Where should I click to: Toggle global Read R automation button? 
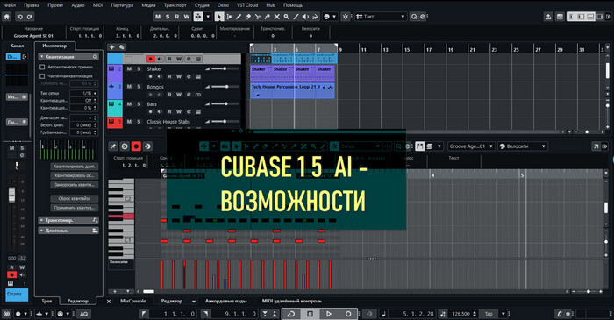177,17
